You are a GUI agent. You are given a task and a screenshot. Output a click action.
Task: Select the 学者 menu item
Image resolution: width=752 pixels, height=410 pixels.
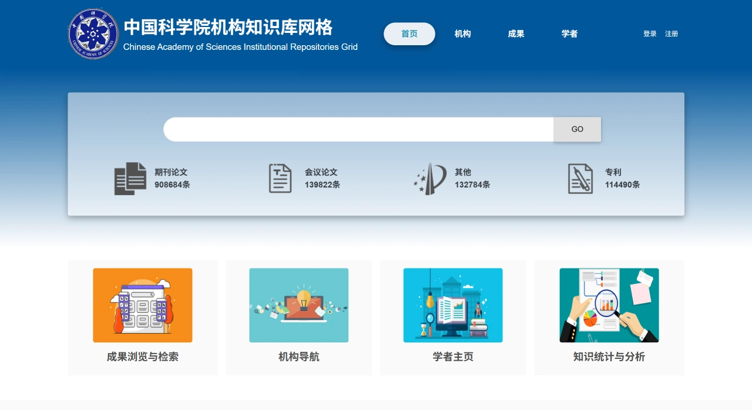pos(569,33)
